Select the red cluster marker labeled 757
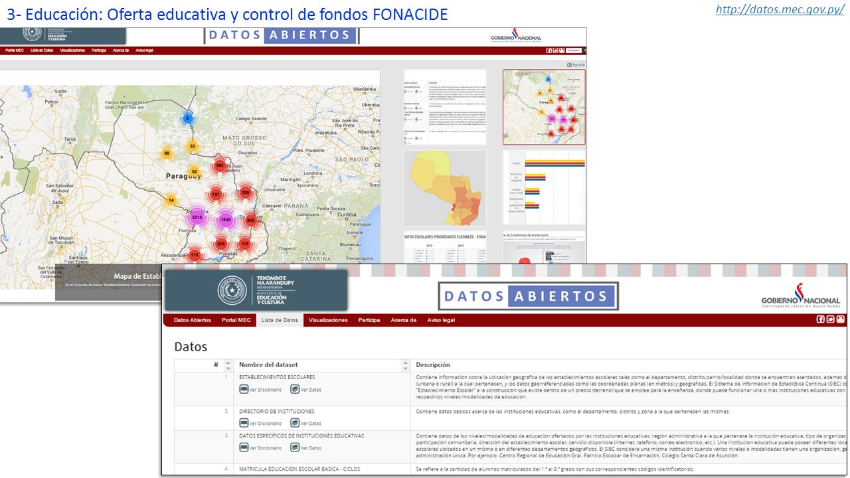The height and width of the screenshot is (478, 850). [216, 195]
